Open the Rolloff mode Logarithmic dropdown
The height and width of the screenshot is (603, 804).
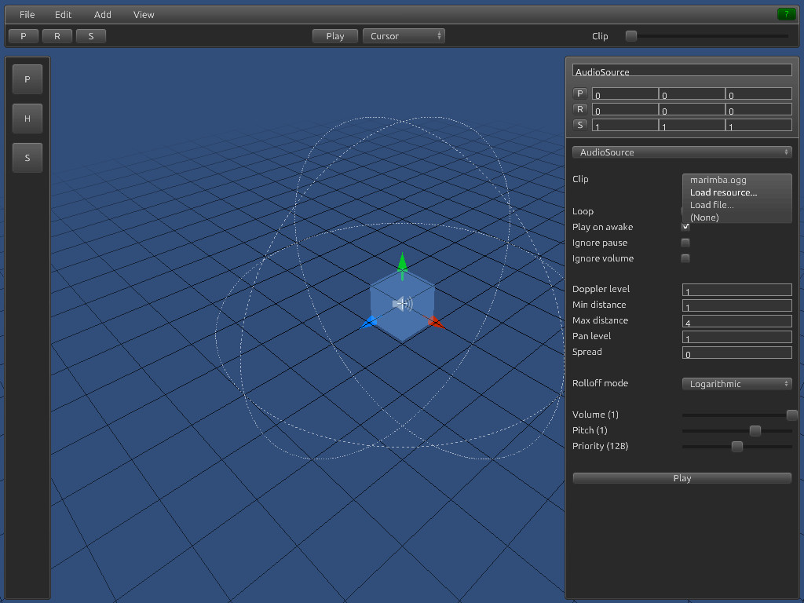[736, 383]
